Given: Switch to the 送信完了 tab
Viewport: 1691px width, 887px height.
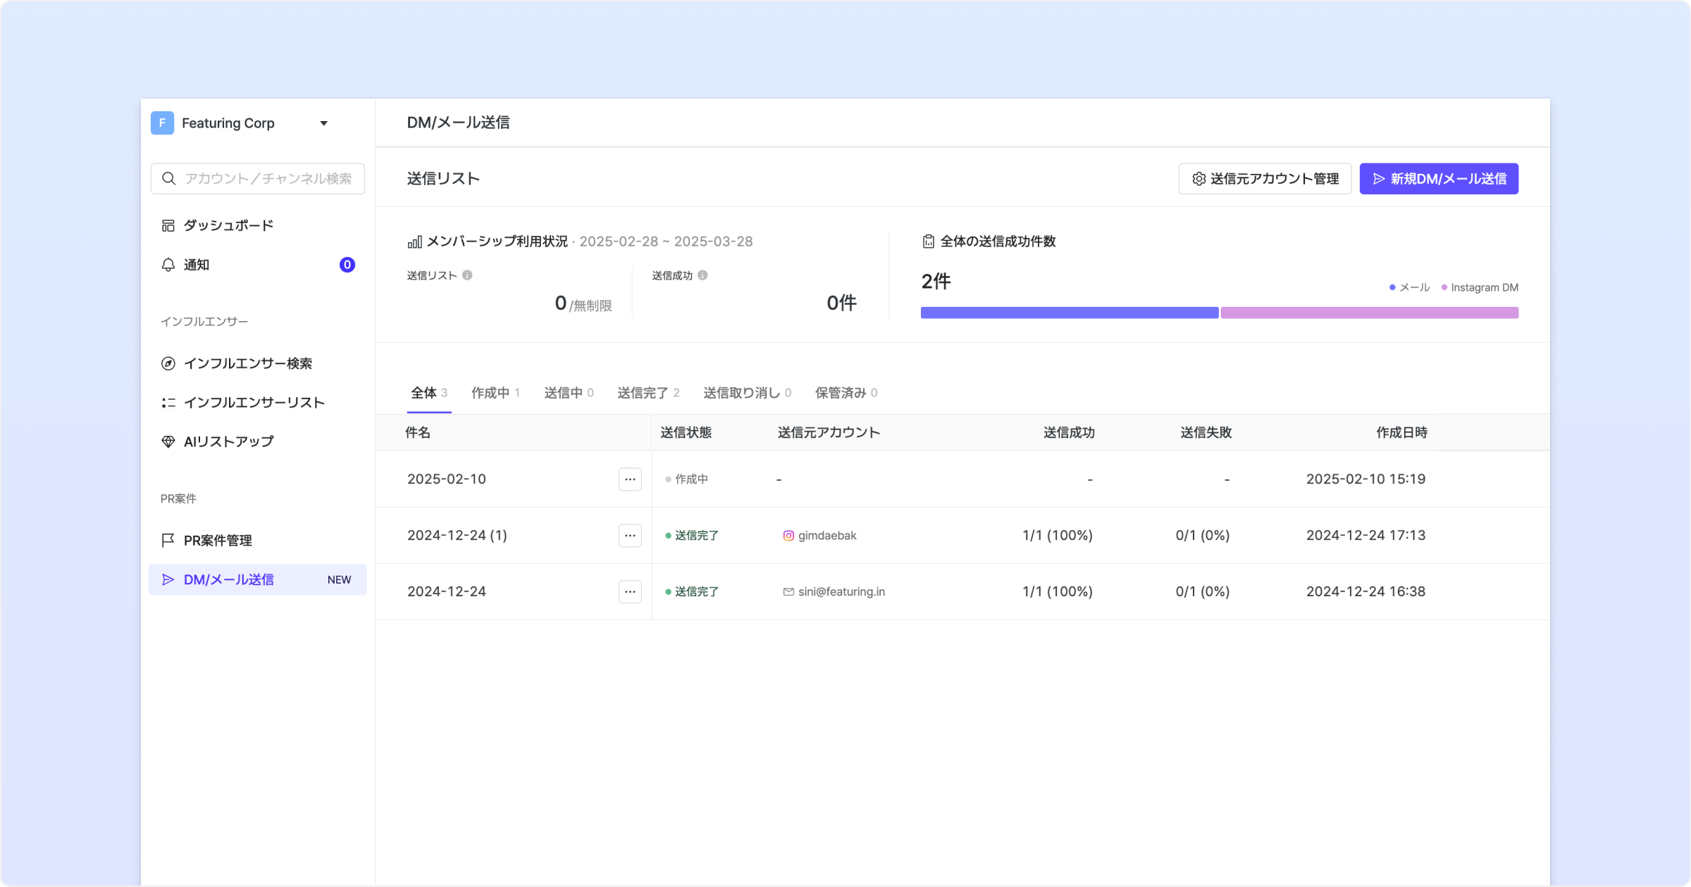Looking at the screenshot, I should click(648, 393).
